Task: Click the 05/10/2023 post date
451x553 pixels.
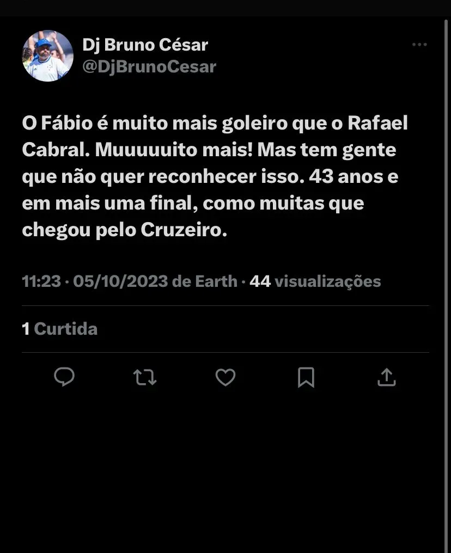Action: coord(120,281)
